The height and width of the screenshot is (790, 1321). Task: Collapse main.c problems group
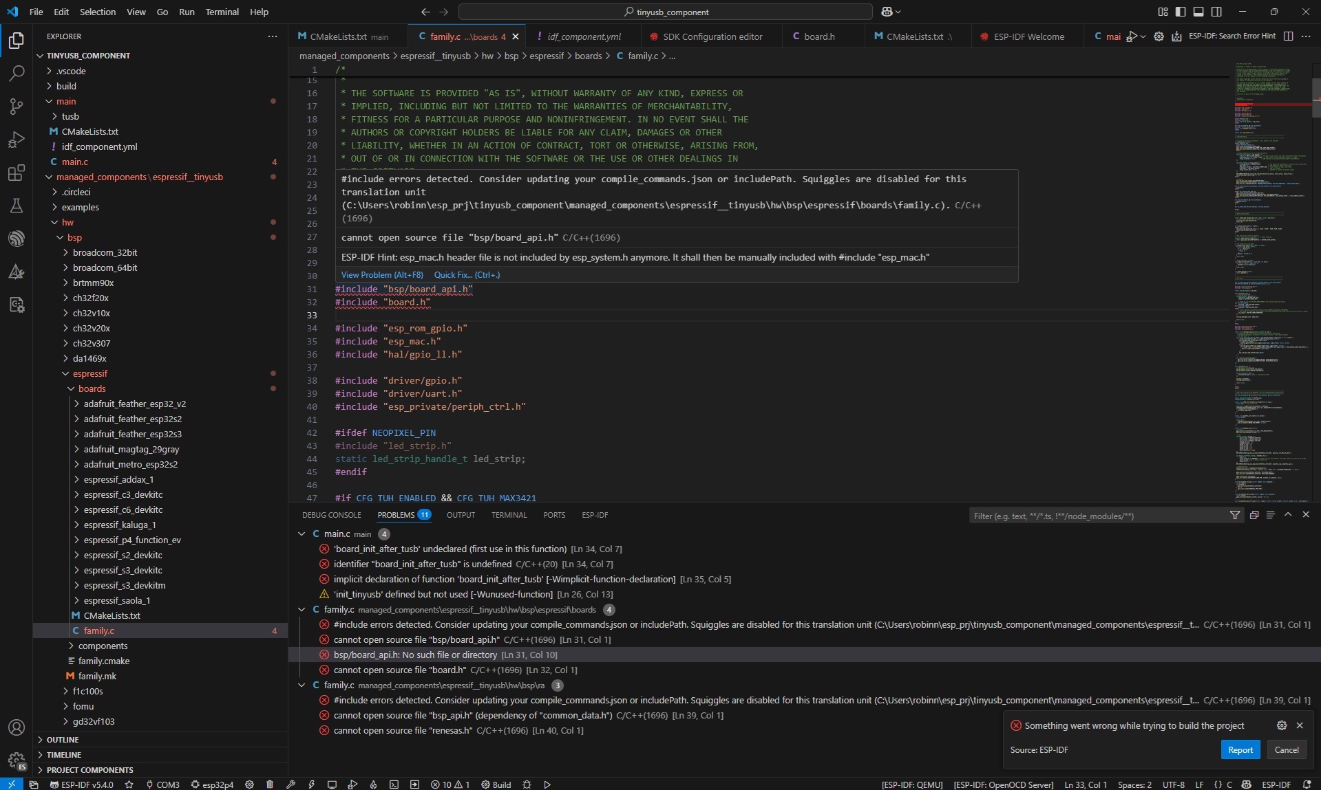click(302, 534)
